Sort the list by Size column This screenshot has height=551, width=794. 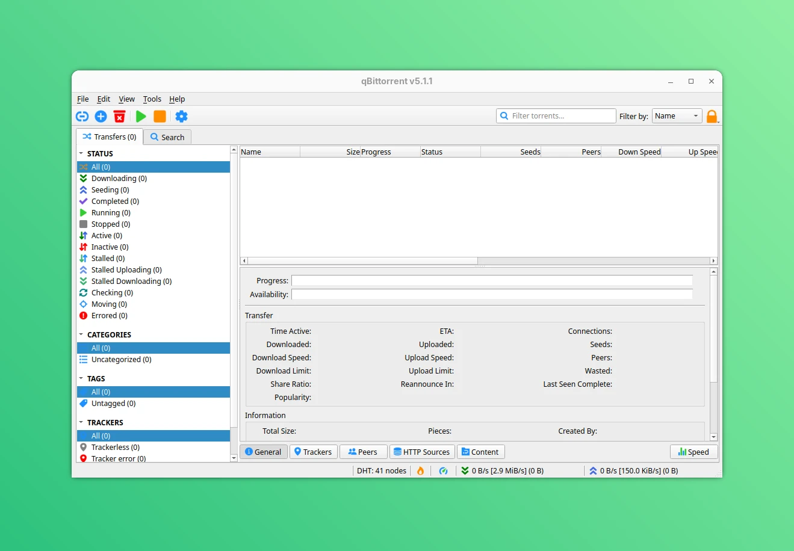click(x=330, y=152)
